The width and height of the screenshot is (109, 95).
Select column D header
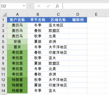coord(78,14)
